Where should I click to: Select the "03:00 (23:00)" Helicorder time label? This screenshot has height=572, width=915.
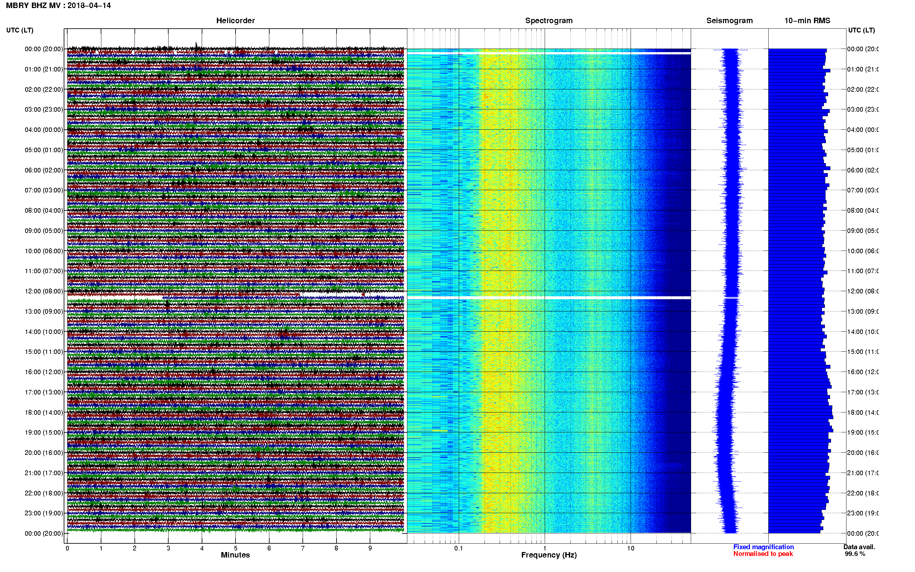[x=44, y=110]
